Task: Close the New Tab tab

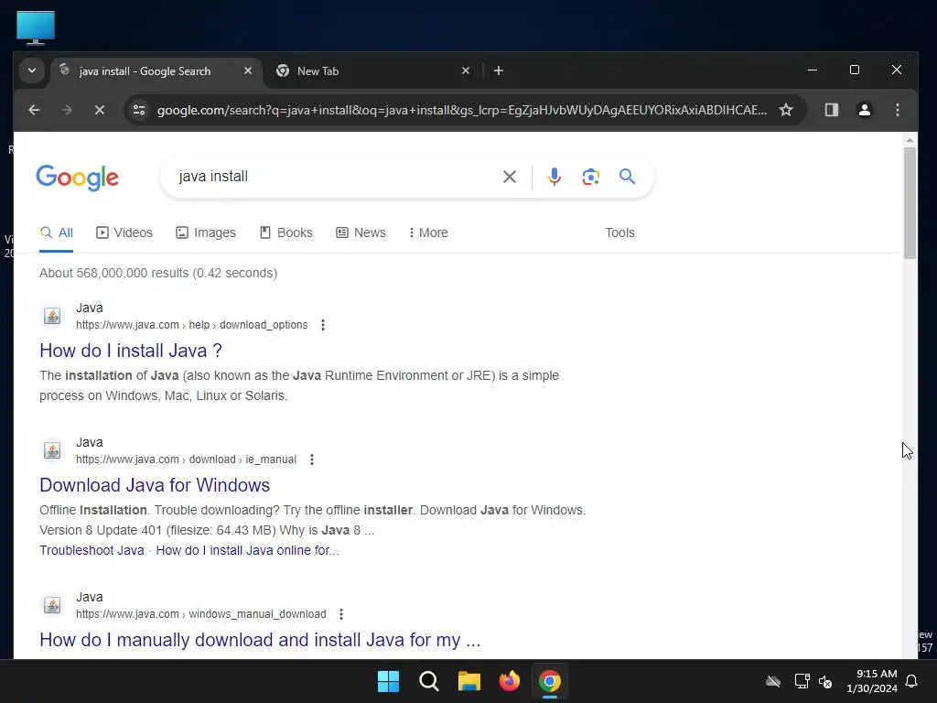Action: coord(466,71)
